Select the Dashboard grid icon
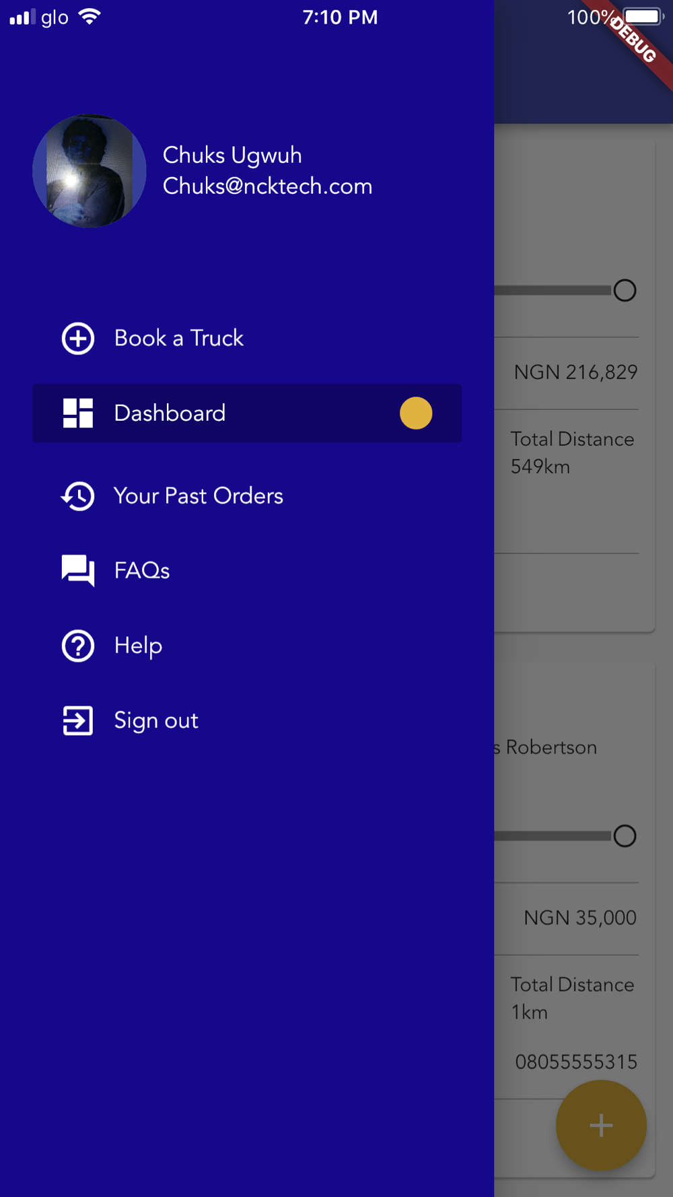 [x=78, y=413]
